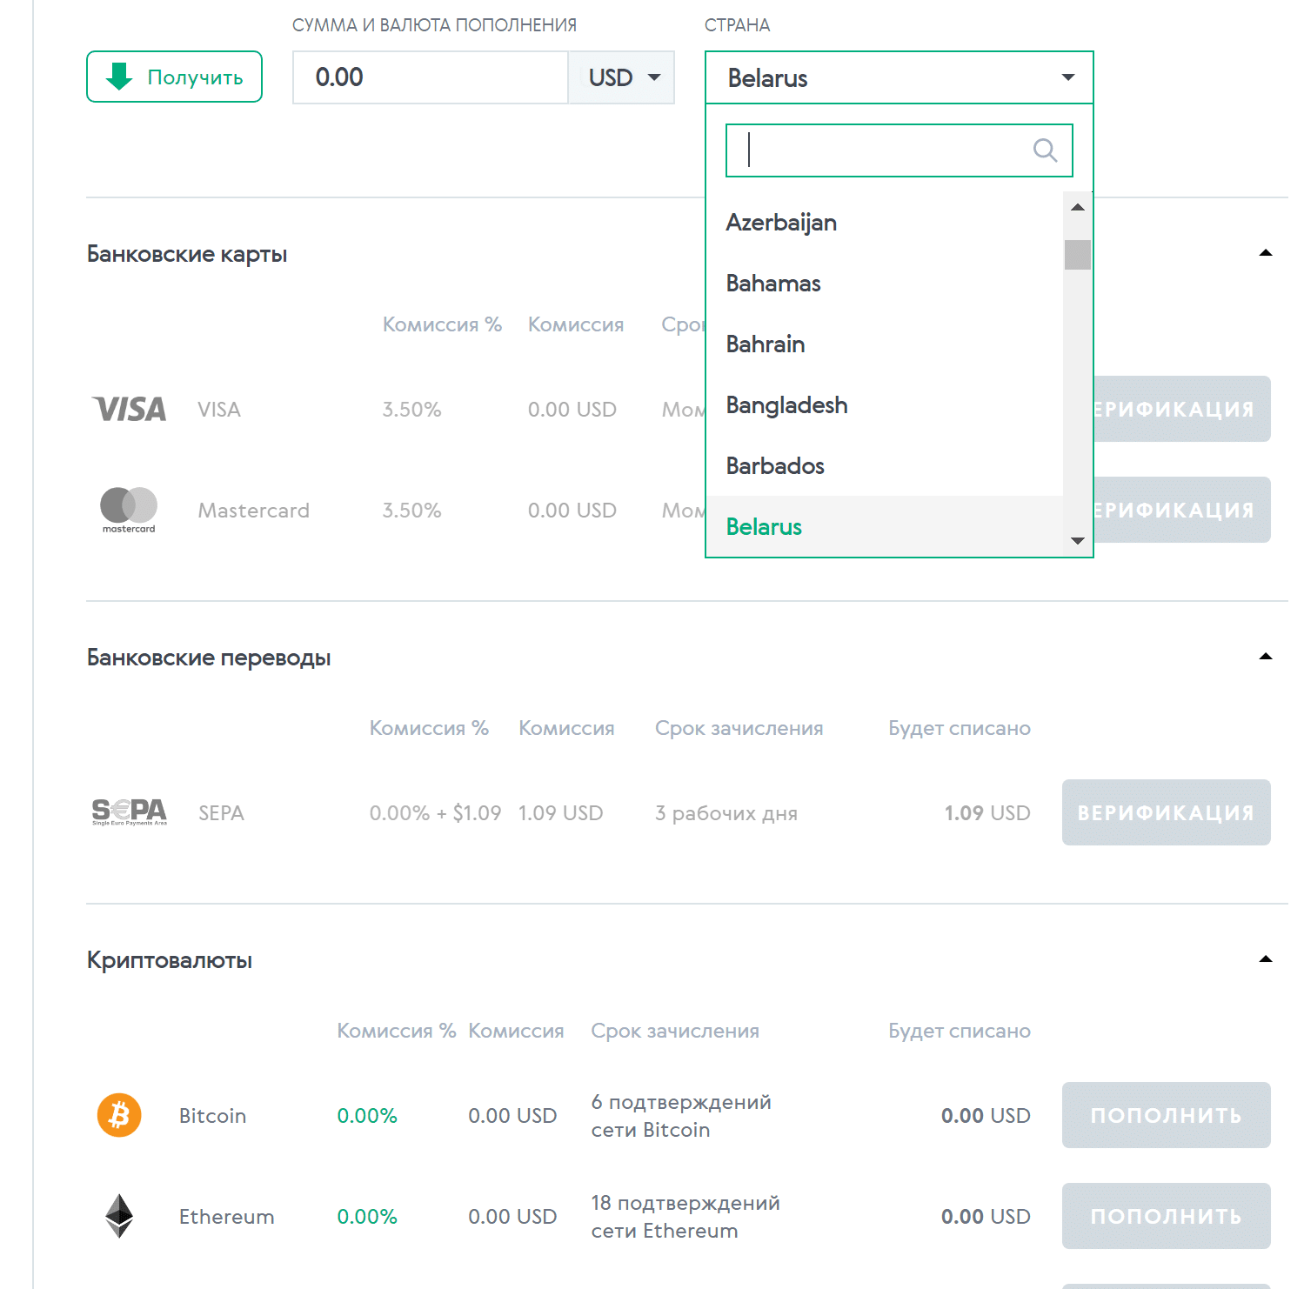This screenshot has width=1304, height=1289.
Task: Click the Mastercard logo icon
Action: pyautogui.click(x=129, y=509)
